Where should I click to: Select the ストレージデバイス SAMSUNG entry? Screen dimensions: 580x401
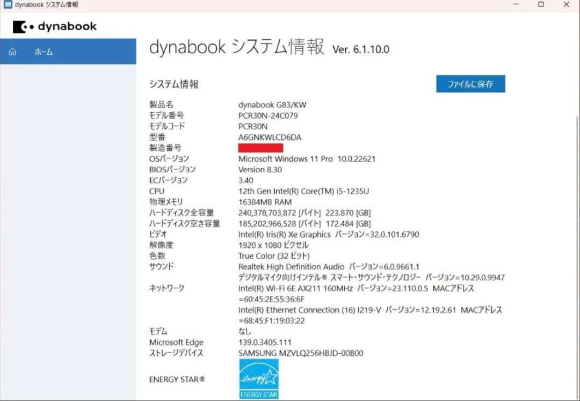(x=301, y=353)
